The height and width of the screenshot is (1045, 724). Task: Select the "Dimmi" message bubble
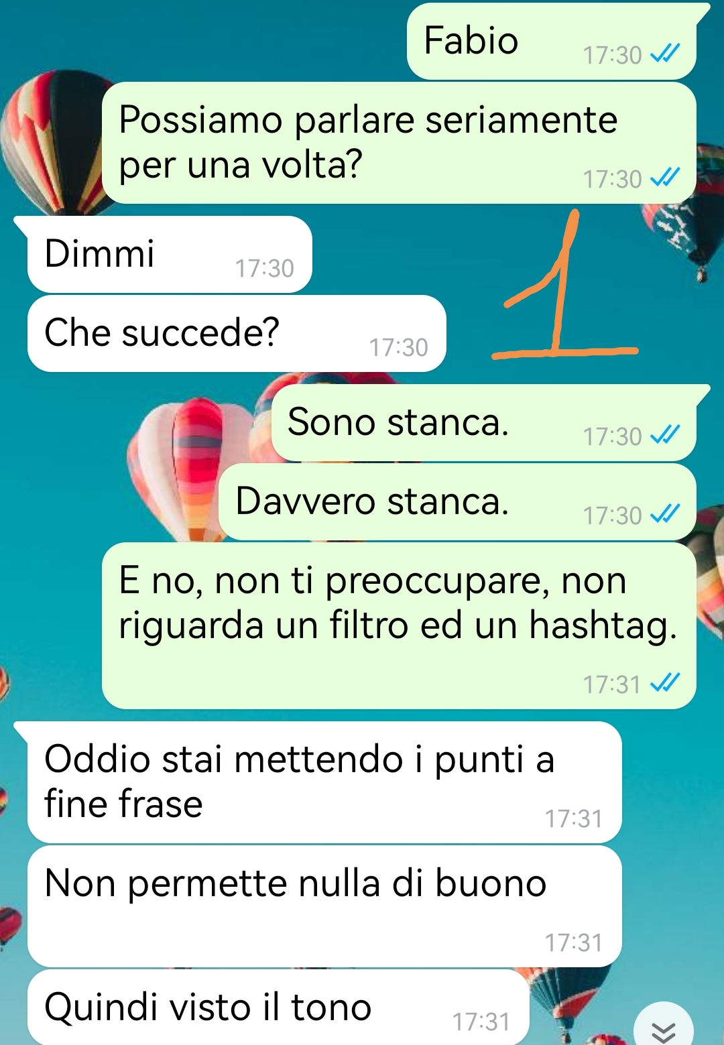170,255
